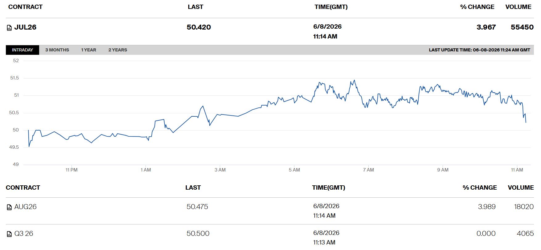
Task: Click the lower LAST column header
Action: 193,187
